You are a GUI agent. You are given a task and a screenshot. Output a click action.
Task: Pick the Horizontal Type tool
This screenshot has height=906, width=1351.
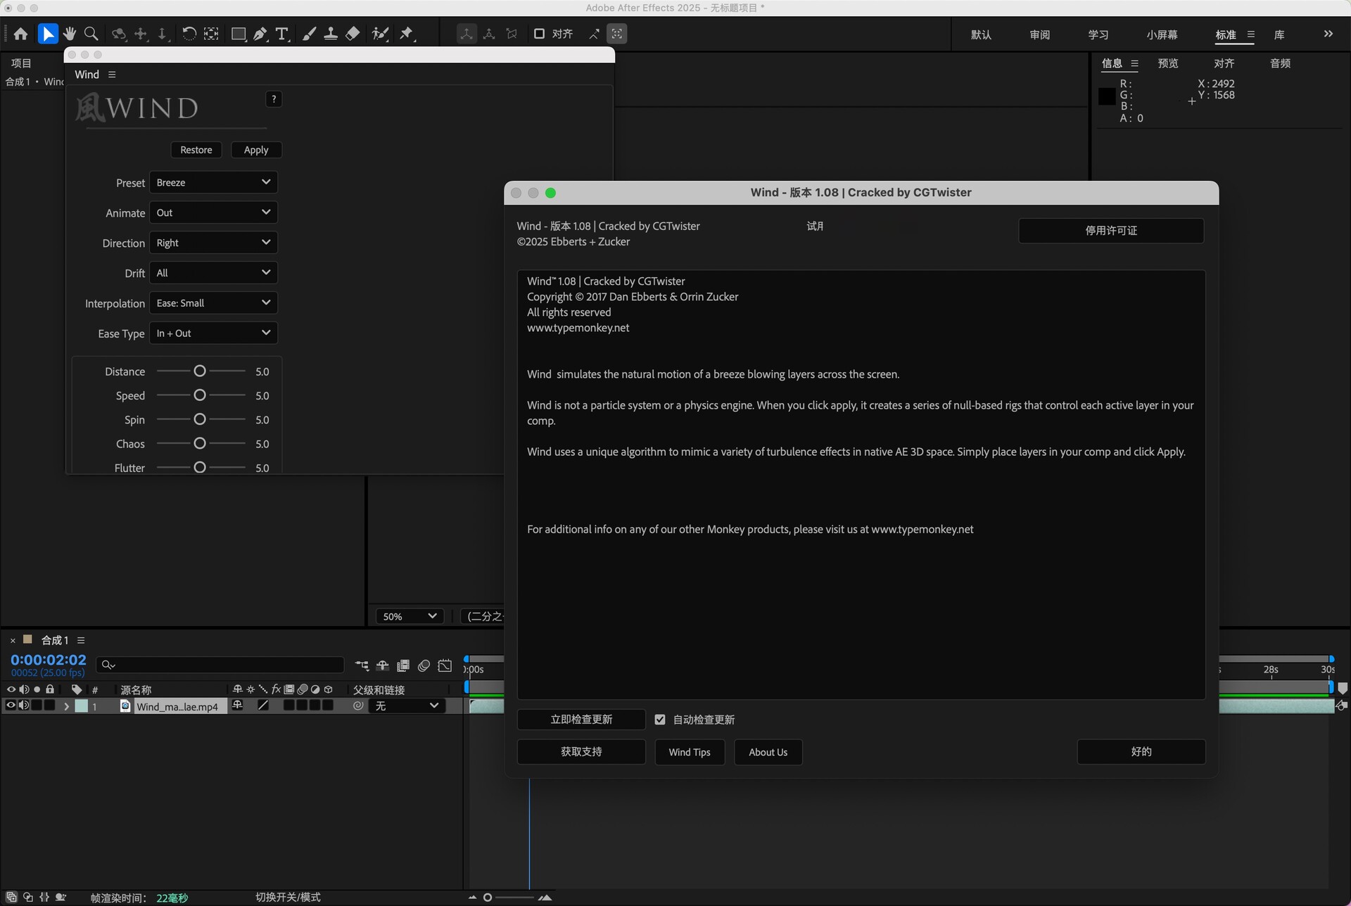pyautogui.click(x=281, y=34)
